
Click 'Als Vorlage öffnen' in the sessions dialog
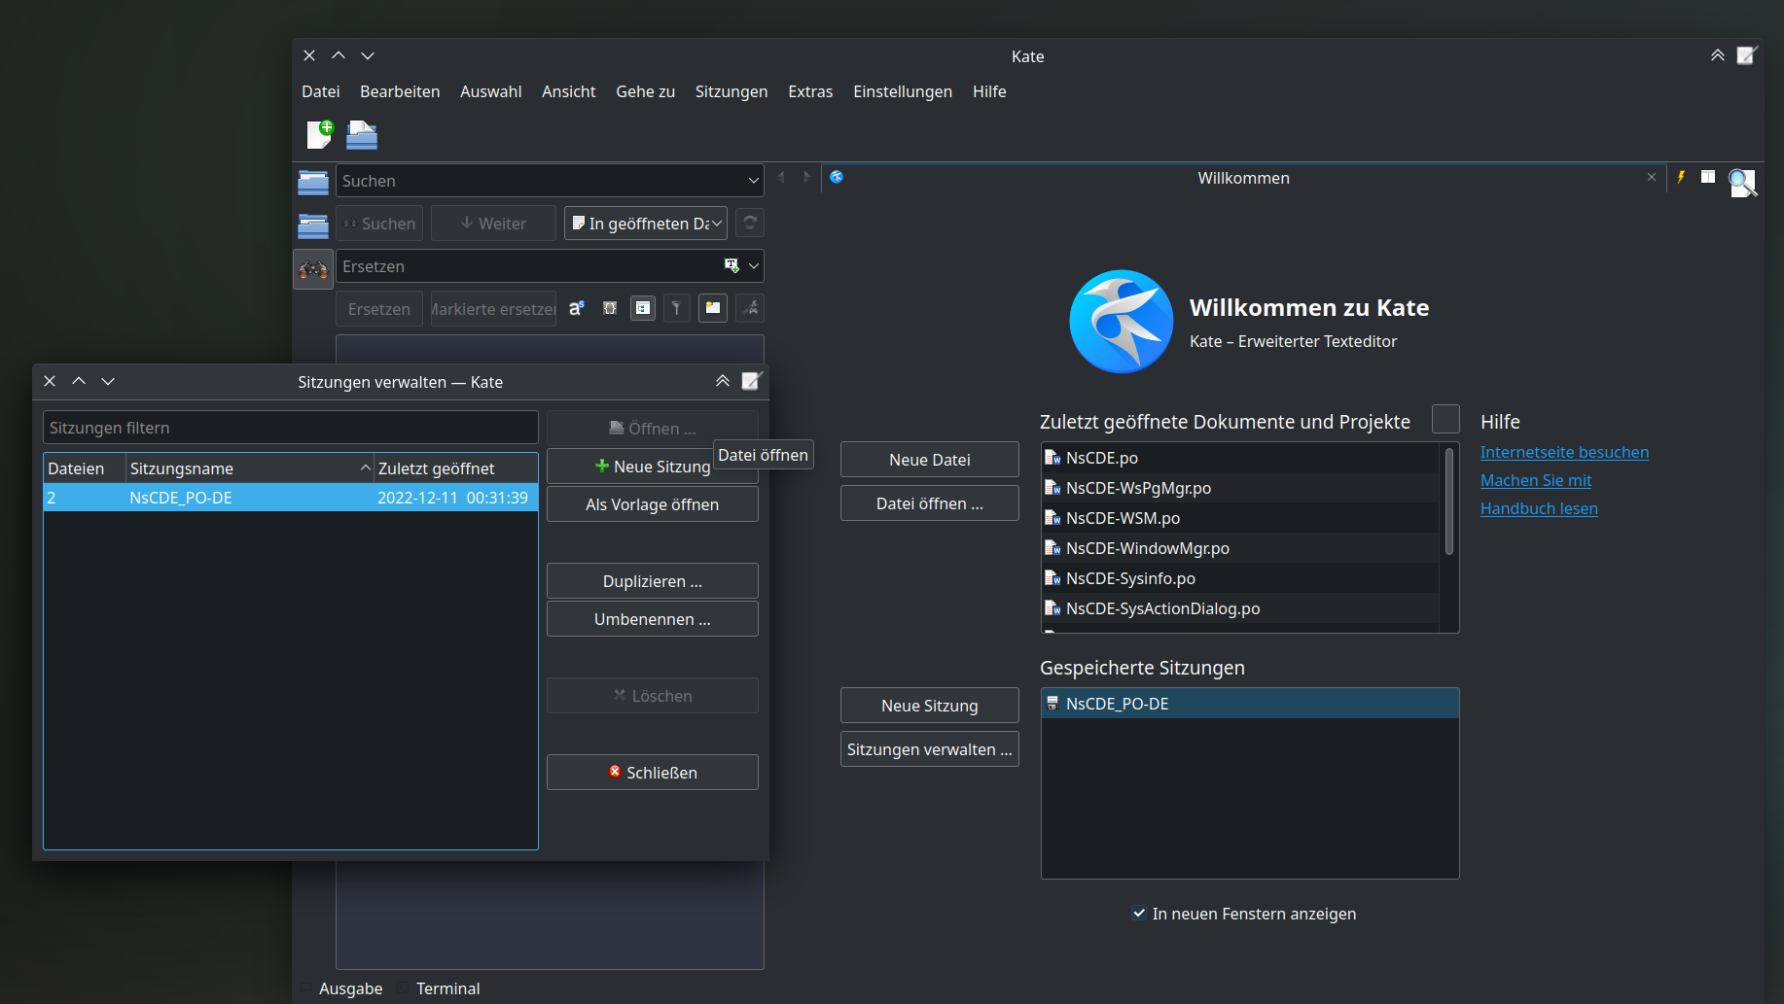(x=653, y=504)
